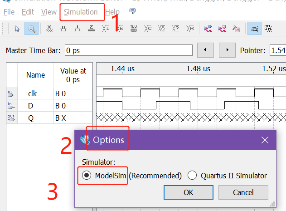Click Q value 'B X' cell
The height and width of the screenshot is (211, 286).
point(73,118)
